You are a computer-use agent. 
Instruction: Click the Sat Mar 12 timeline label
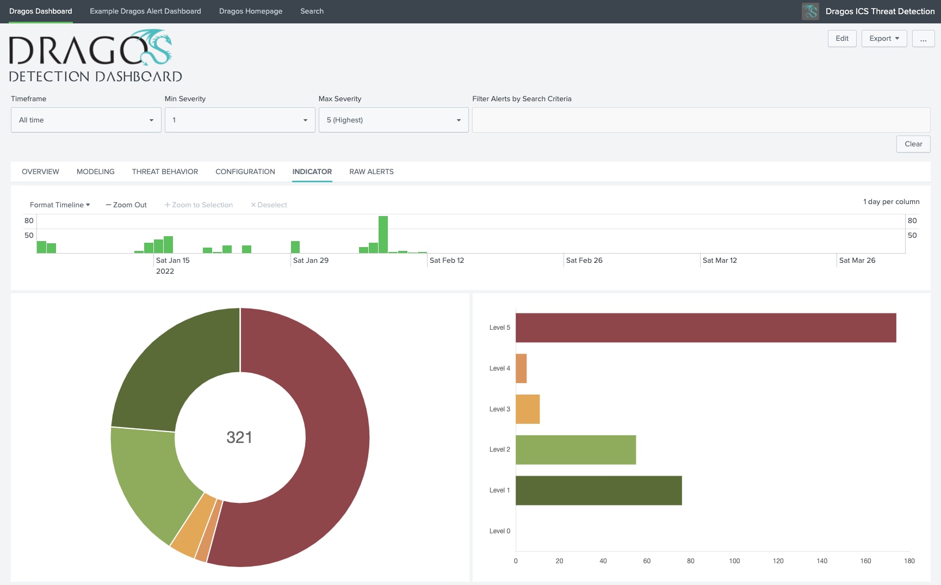(x=720, y=261)
